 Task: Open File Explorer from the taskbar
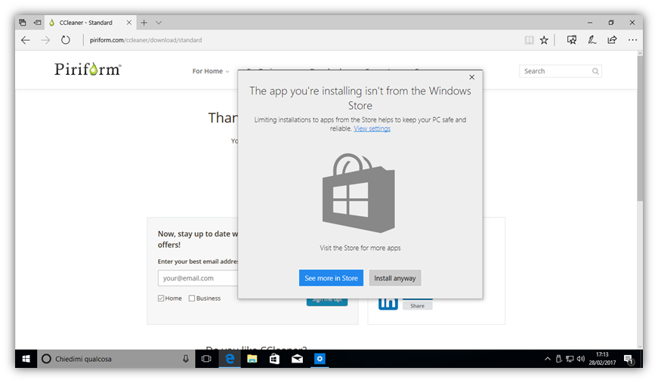[252, 359]
